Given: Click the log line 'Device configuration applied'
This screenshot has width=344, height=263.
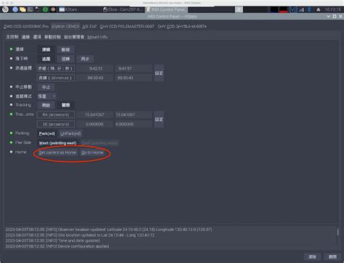Looking at the screenshot, I should pyautogui.click(x=57, y=246).
